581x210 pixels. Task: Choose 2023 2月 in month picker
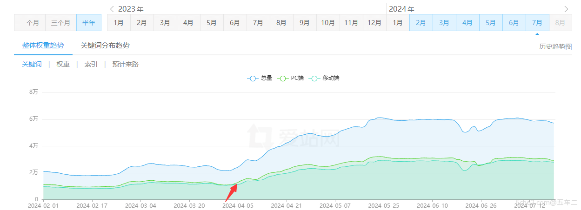(x=142, y=23)
